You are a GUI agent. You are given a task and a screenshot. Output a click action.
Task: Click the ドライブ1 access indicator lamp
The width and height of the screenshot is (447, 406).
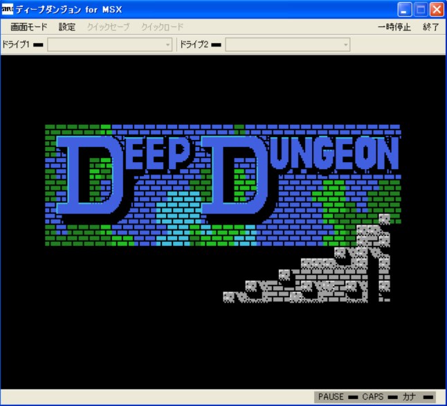[38, 45]
